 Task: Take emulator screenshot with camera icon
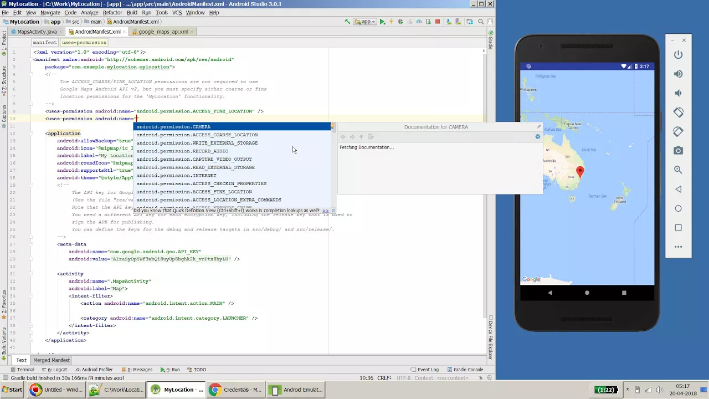tap(678, 151)
